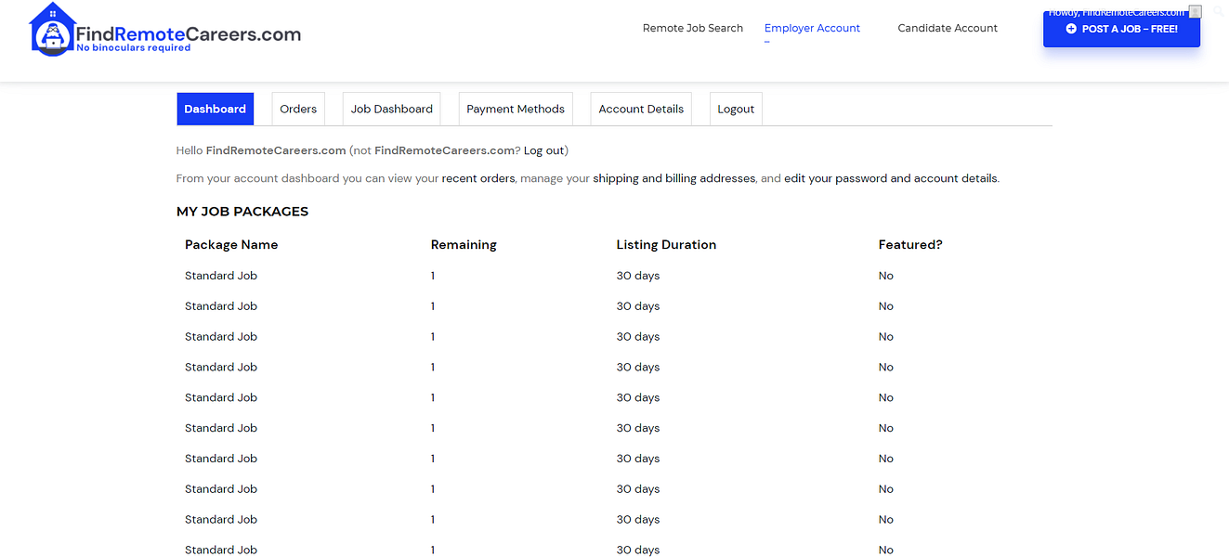This screenshot has width=1229, height=557.
Task: Open shipping and billing addresses link
Action: [x=674, y=178]
